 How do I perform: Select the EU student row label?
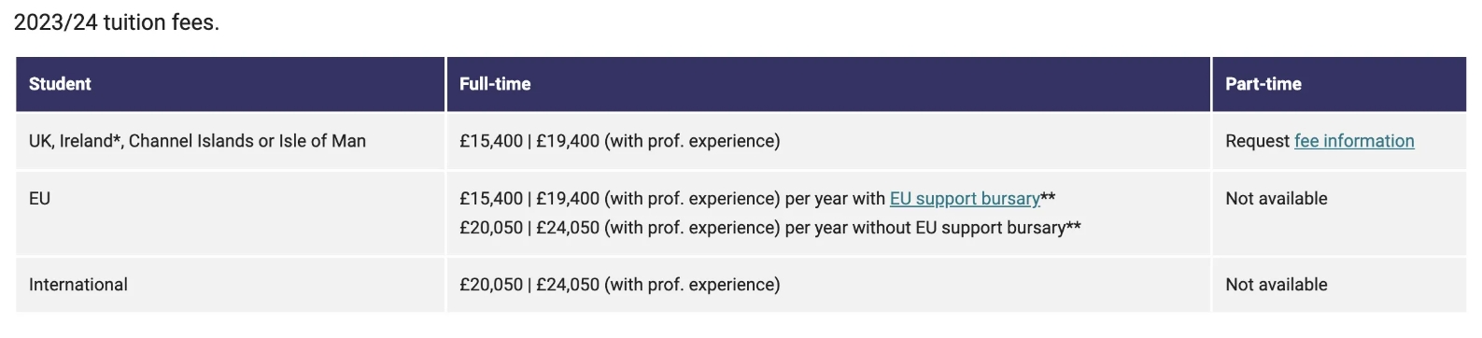coord(39,199)
